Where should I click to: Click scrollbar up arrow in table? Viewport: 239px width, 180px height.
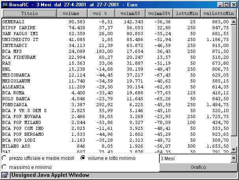pyautogui.click(x=233, y=22)
